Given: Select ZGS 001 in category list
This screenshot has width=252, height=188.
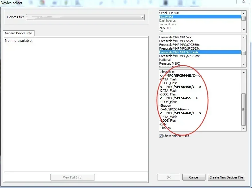Looking at the screenshot, I should pyautogui.click(x=200, y=28).
